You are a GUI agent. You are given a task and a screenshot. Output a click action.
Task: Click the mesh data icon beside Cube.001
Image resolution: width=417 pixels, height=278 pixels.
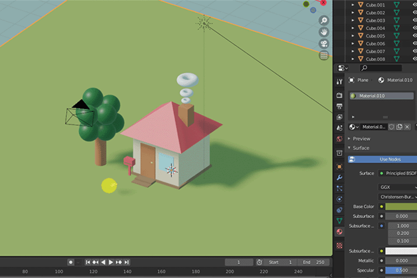[x=397, y=5]
